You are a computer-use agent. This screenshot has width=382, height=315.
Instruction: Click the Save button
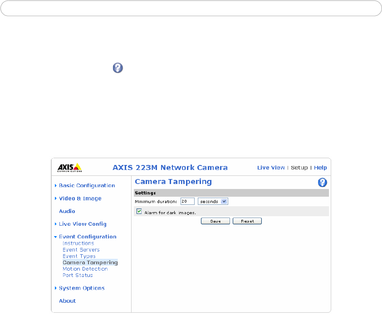pos(215,221)
